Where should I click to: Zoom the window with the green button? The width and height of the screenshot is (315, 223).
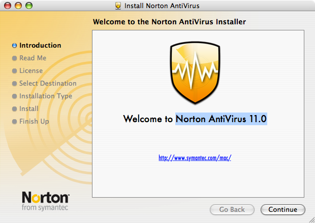coord(29,6)
